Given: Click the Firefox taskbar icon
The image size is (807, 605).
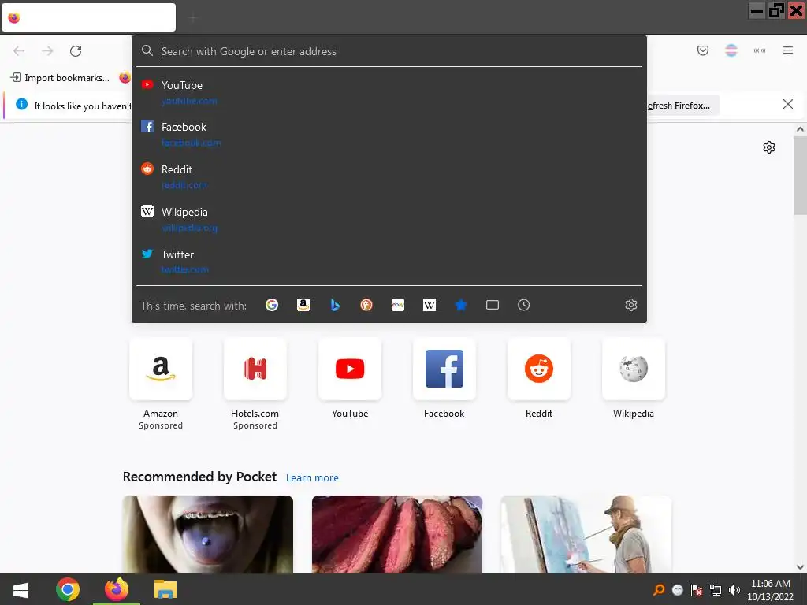Looking at the screenshot, I should point(117,589).
